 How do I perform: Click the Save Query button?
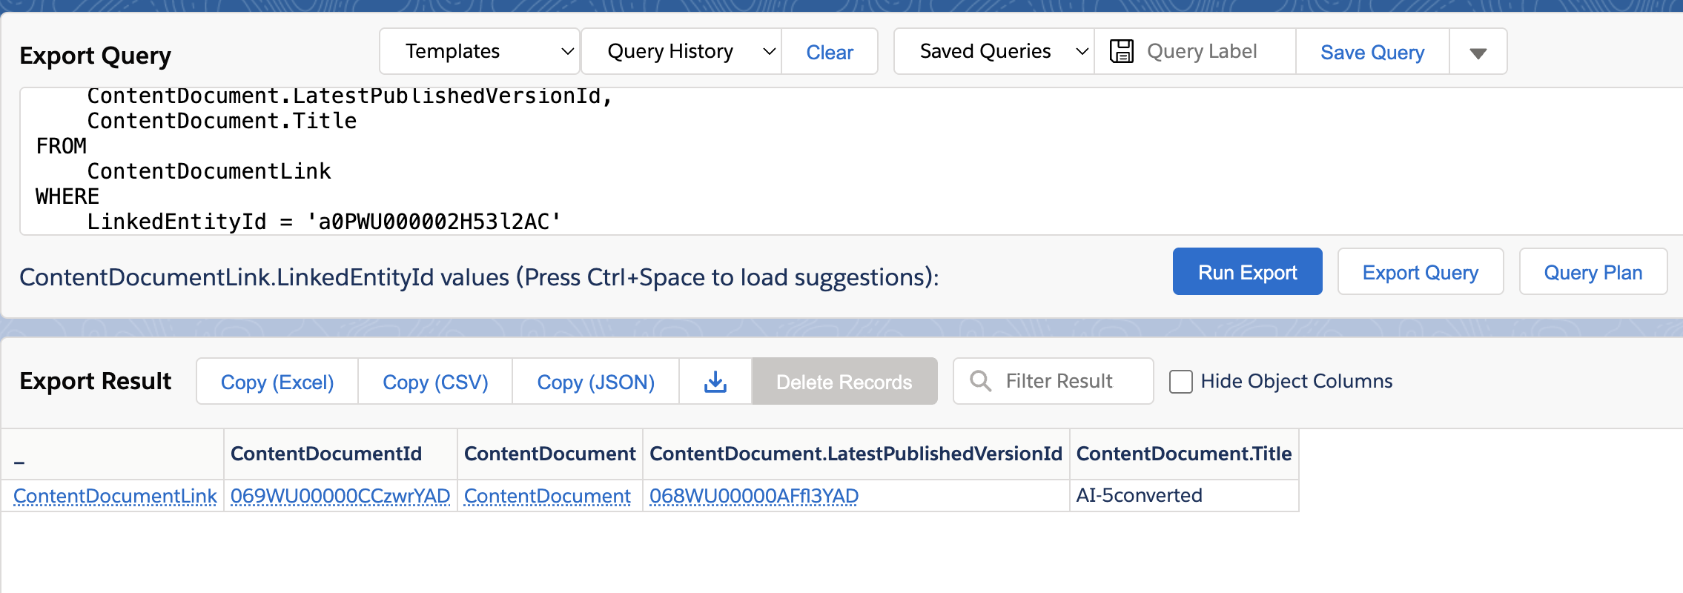[1372, 52]
